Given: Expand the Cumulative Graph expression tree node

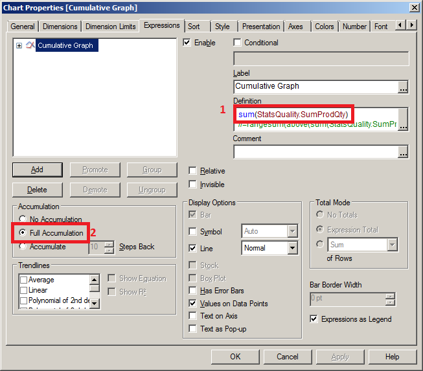Looking at the screenshot, I should pos(19,45).
